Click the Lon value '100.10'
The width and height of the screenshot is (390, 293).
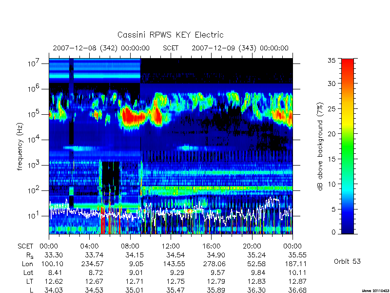click(x=52, y=264)
